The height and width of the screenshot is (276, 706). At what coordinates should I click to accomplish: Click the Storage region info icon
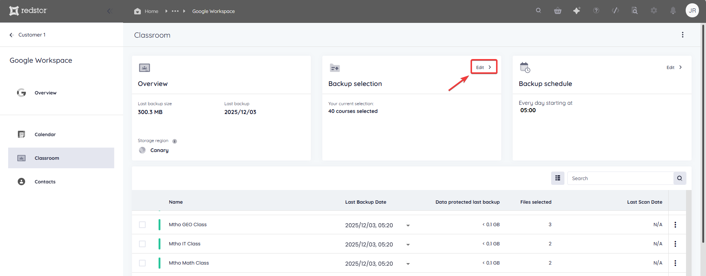tap(175, 141)
